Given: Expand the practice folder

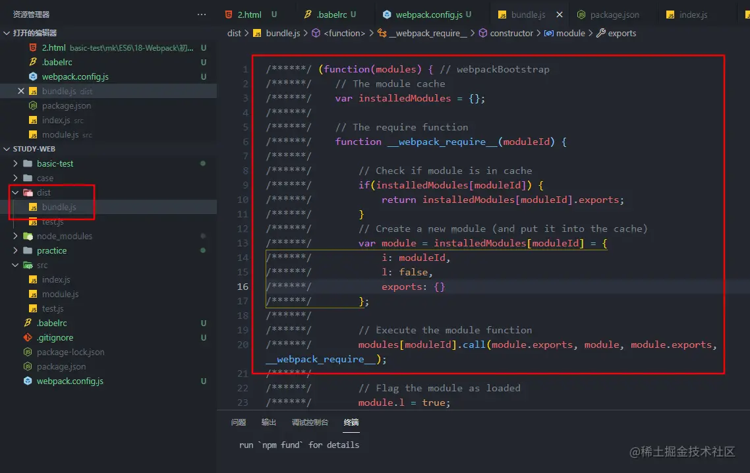Looking at the screenshot, I should (51, 250).
